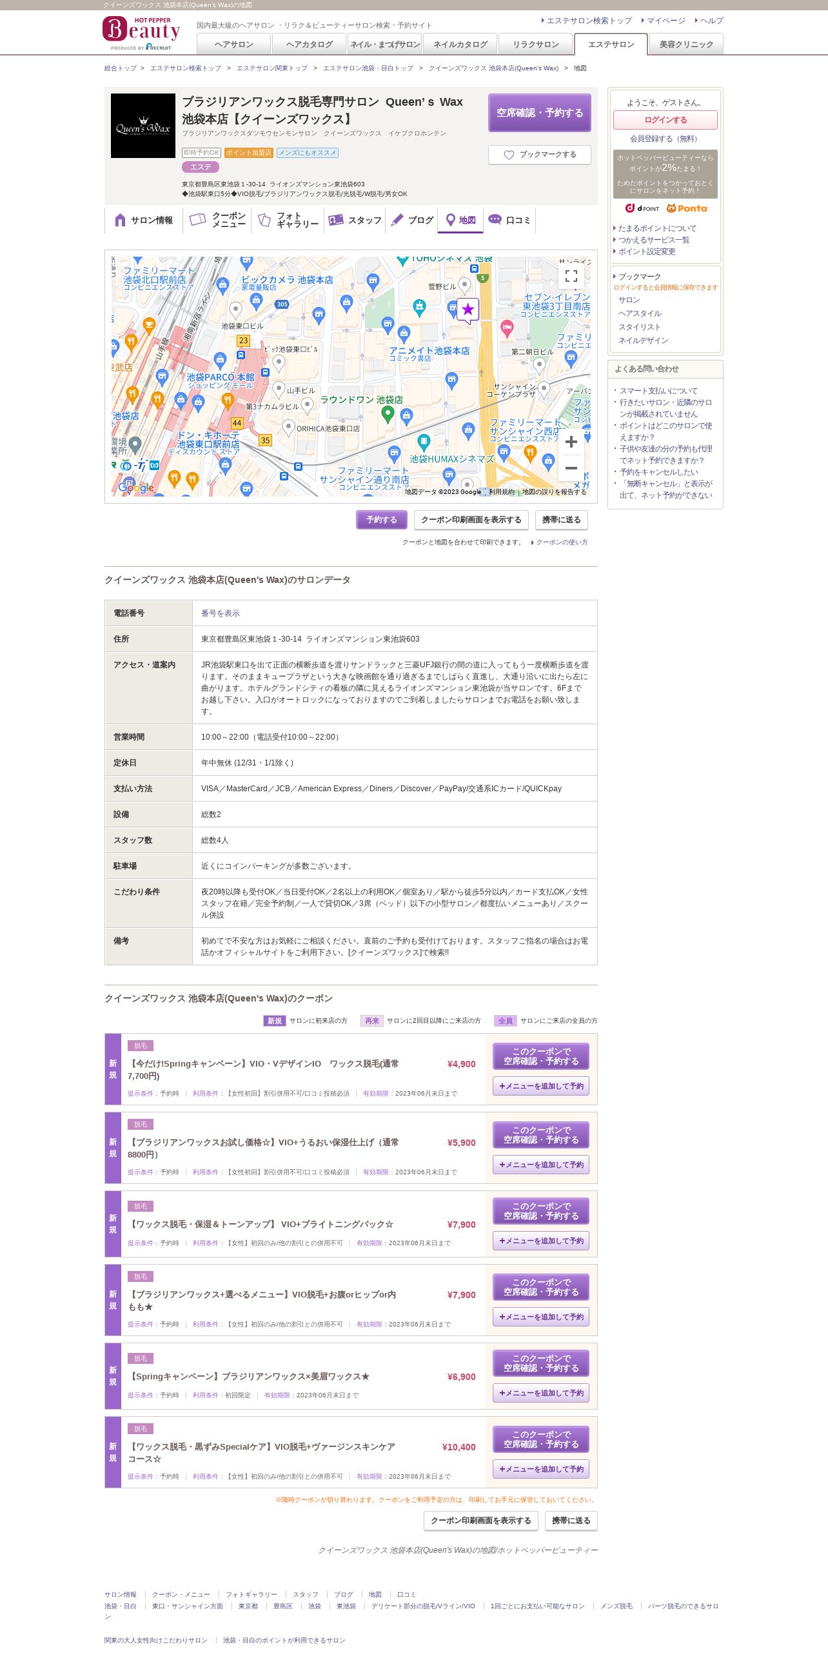Select the ORIHICA池袋東口店 map pin
828x1656 pixels.
click(x=289, y=427)
